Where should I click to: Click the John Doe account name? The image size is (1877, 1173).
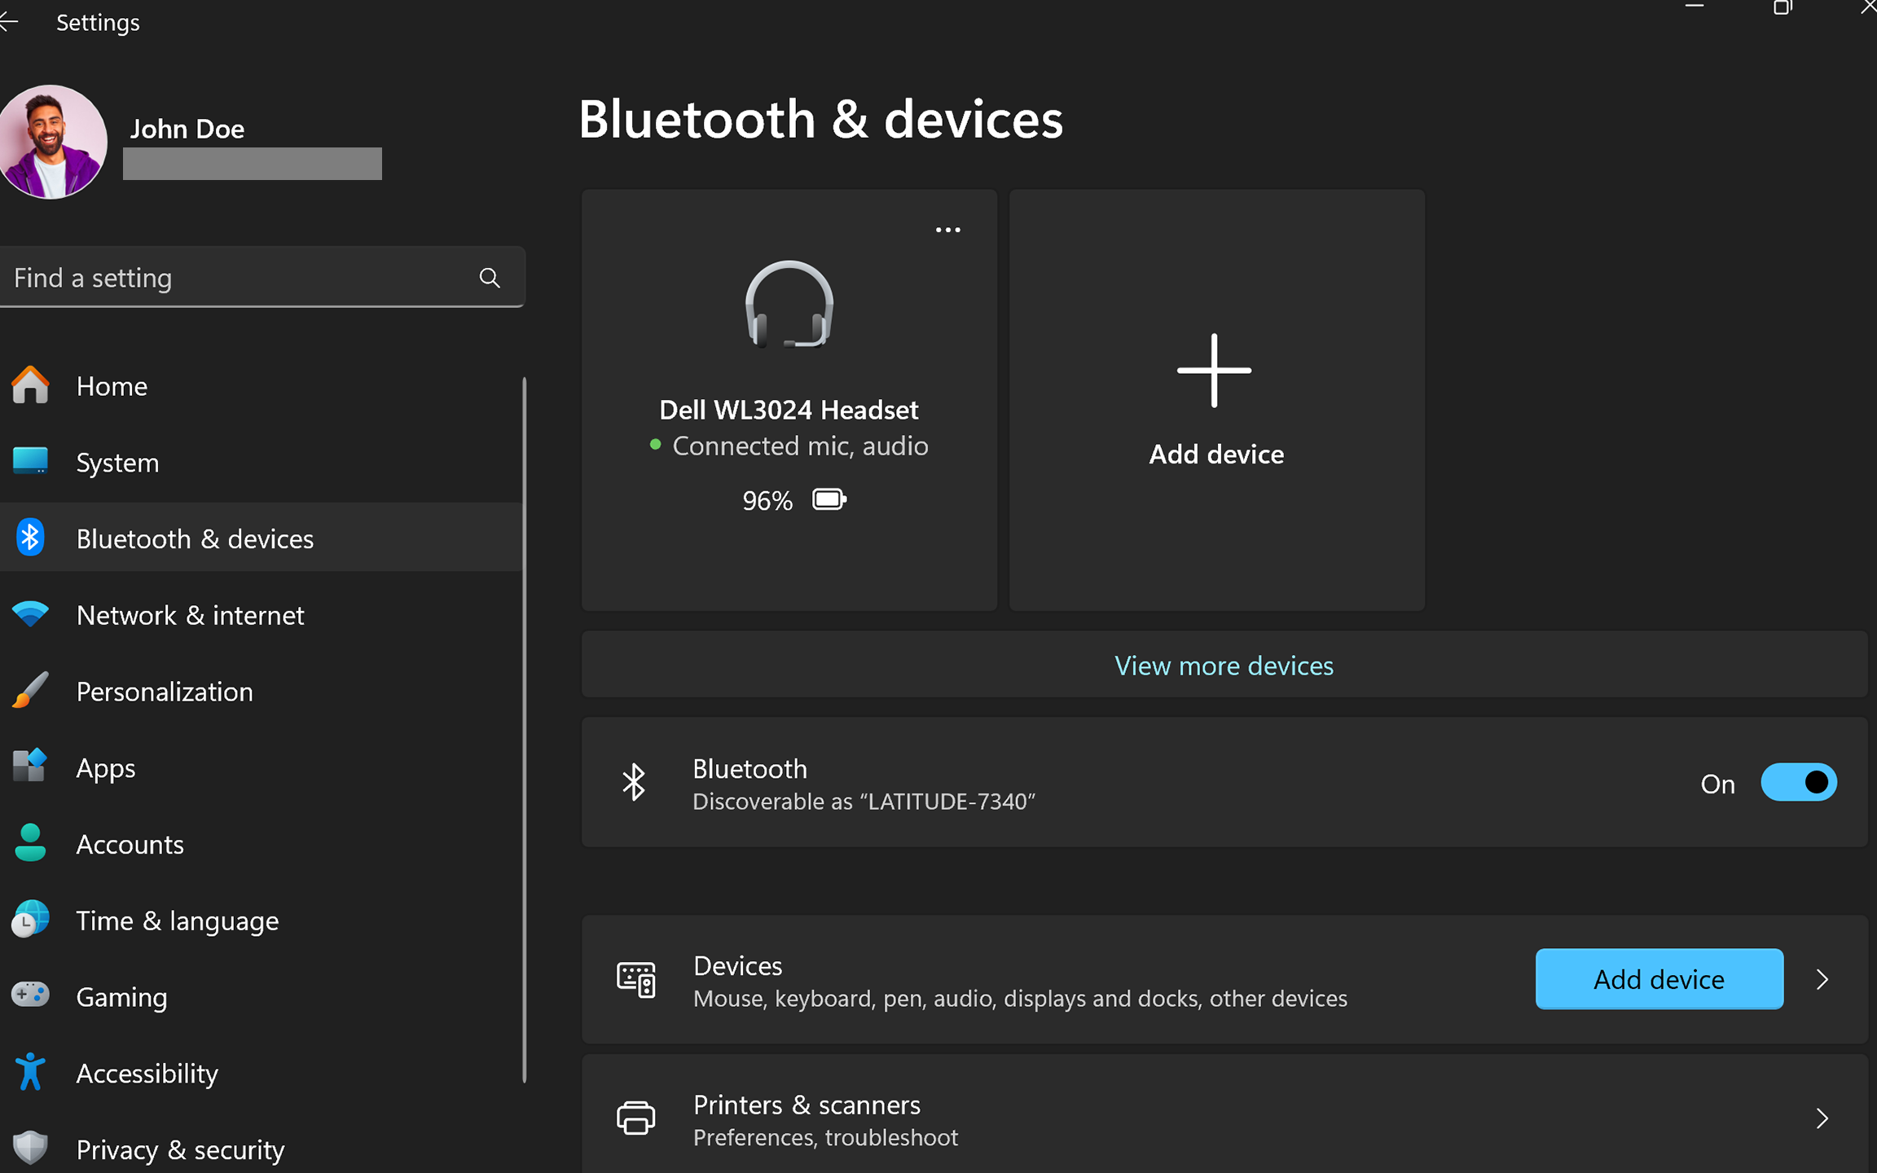(187, 129)
